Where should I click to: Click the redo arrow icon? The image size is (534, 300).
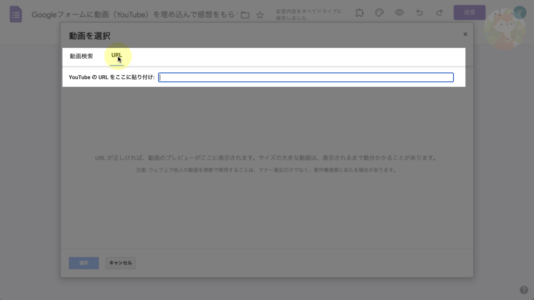tap(439, 12)
